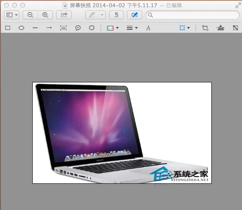Choose the rectangular selection tool
This screenshot has height=210, width=242.
[x=182, y=28]
